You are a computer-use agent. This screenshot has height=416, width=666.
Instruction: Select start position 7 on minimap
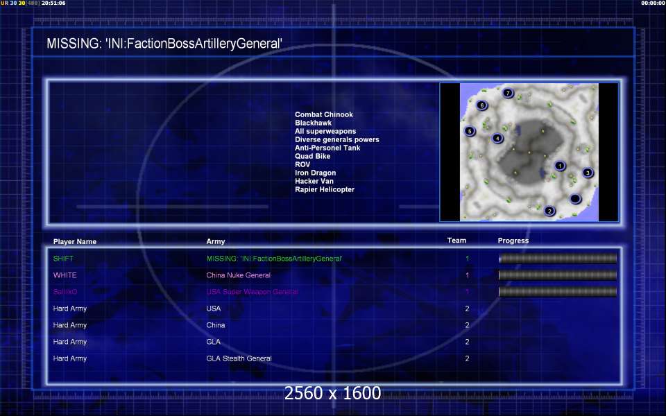point(508,93)
